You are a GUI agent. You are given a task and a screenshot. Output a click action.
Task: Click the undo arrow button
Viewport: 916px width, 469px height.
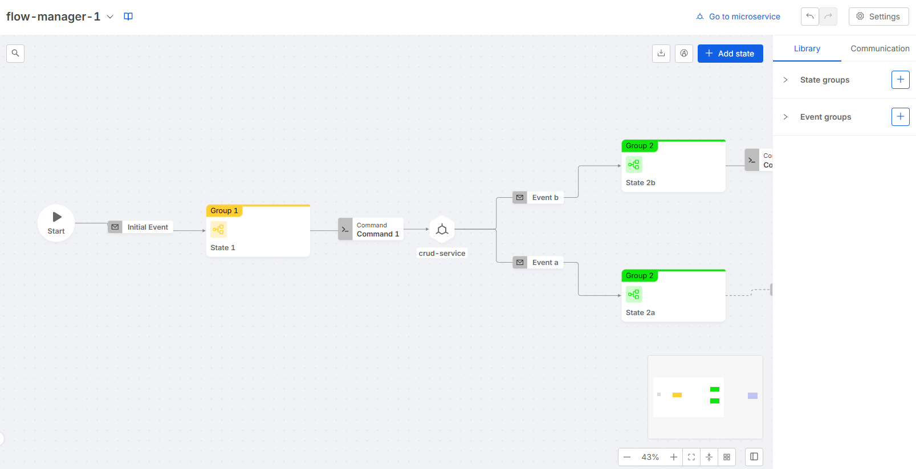(x=809, y=17)
